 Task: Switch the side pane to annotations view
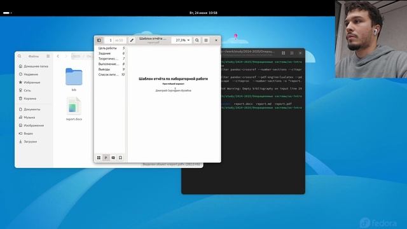(x=113, y=158)
